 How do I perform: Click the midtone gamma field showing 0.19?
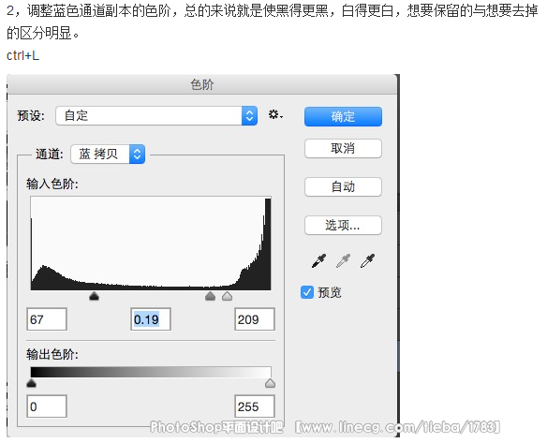point(151,318)
